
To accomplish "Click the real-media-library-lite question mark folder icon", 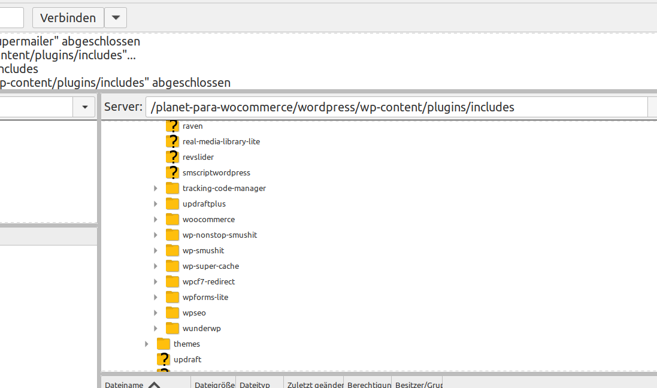I will point(172,141).
